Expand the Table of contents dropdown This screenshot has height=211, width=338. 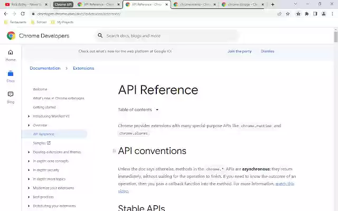point(138,110)
